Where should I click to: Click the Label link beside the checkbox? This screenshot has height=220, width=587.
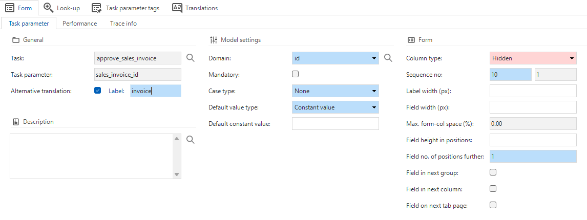tap(116, 91)
